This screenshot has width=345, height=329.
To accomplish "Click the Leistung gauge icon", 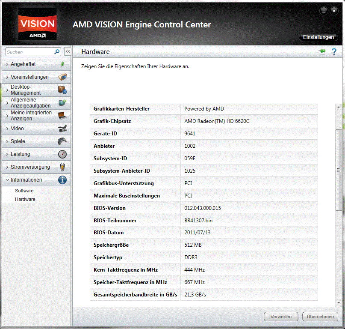I will tap(62, 154).
